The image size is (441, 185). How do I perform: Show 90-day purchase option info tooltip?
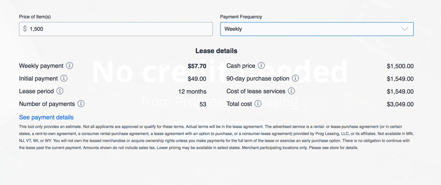click(x=295, y=78)
